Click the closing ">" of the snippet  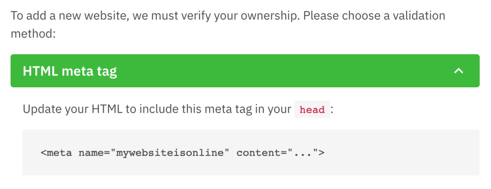click(x=321, y=153)
